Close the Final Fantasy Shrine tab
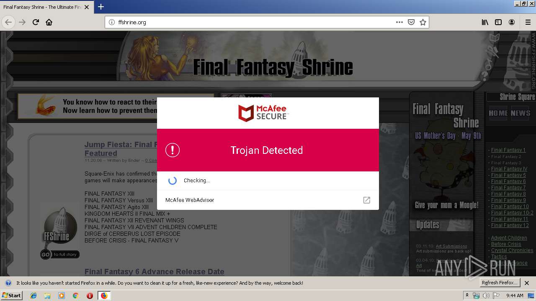Image resolution: width=536 pixels, height=301 pixels. coord(87,7)
